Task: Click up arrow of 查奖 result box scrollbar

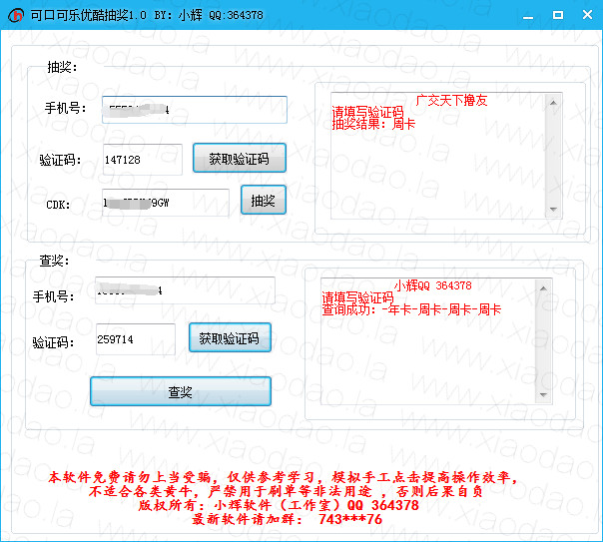Action: (543, 288)
